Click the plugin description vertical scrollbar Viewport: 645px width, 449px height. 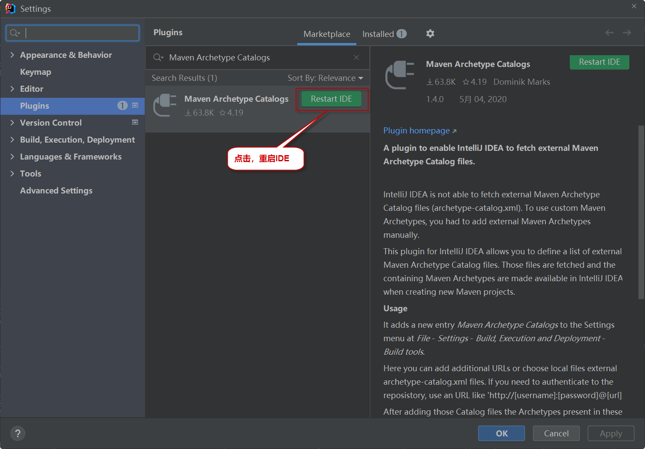641,213
